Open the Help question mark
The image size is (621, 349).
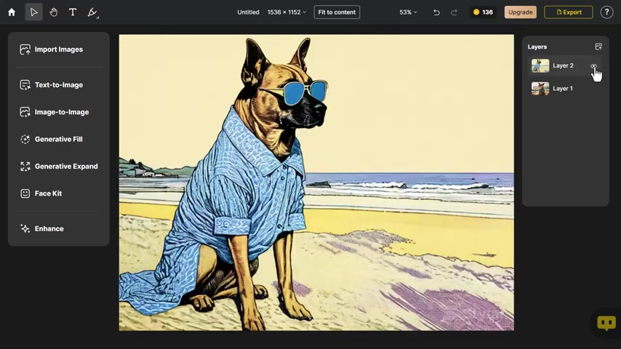[606, 12]
